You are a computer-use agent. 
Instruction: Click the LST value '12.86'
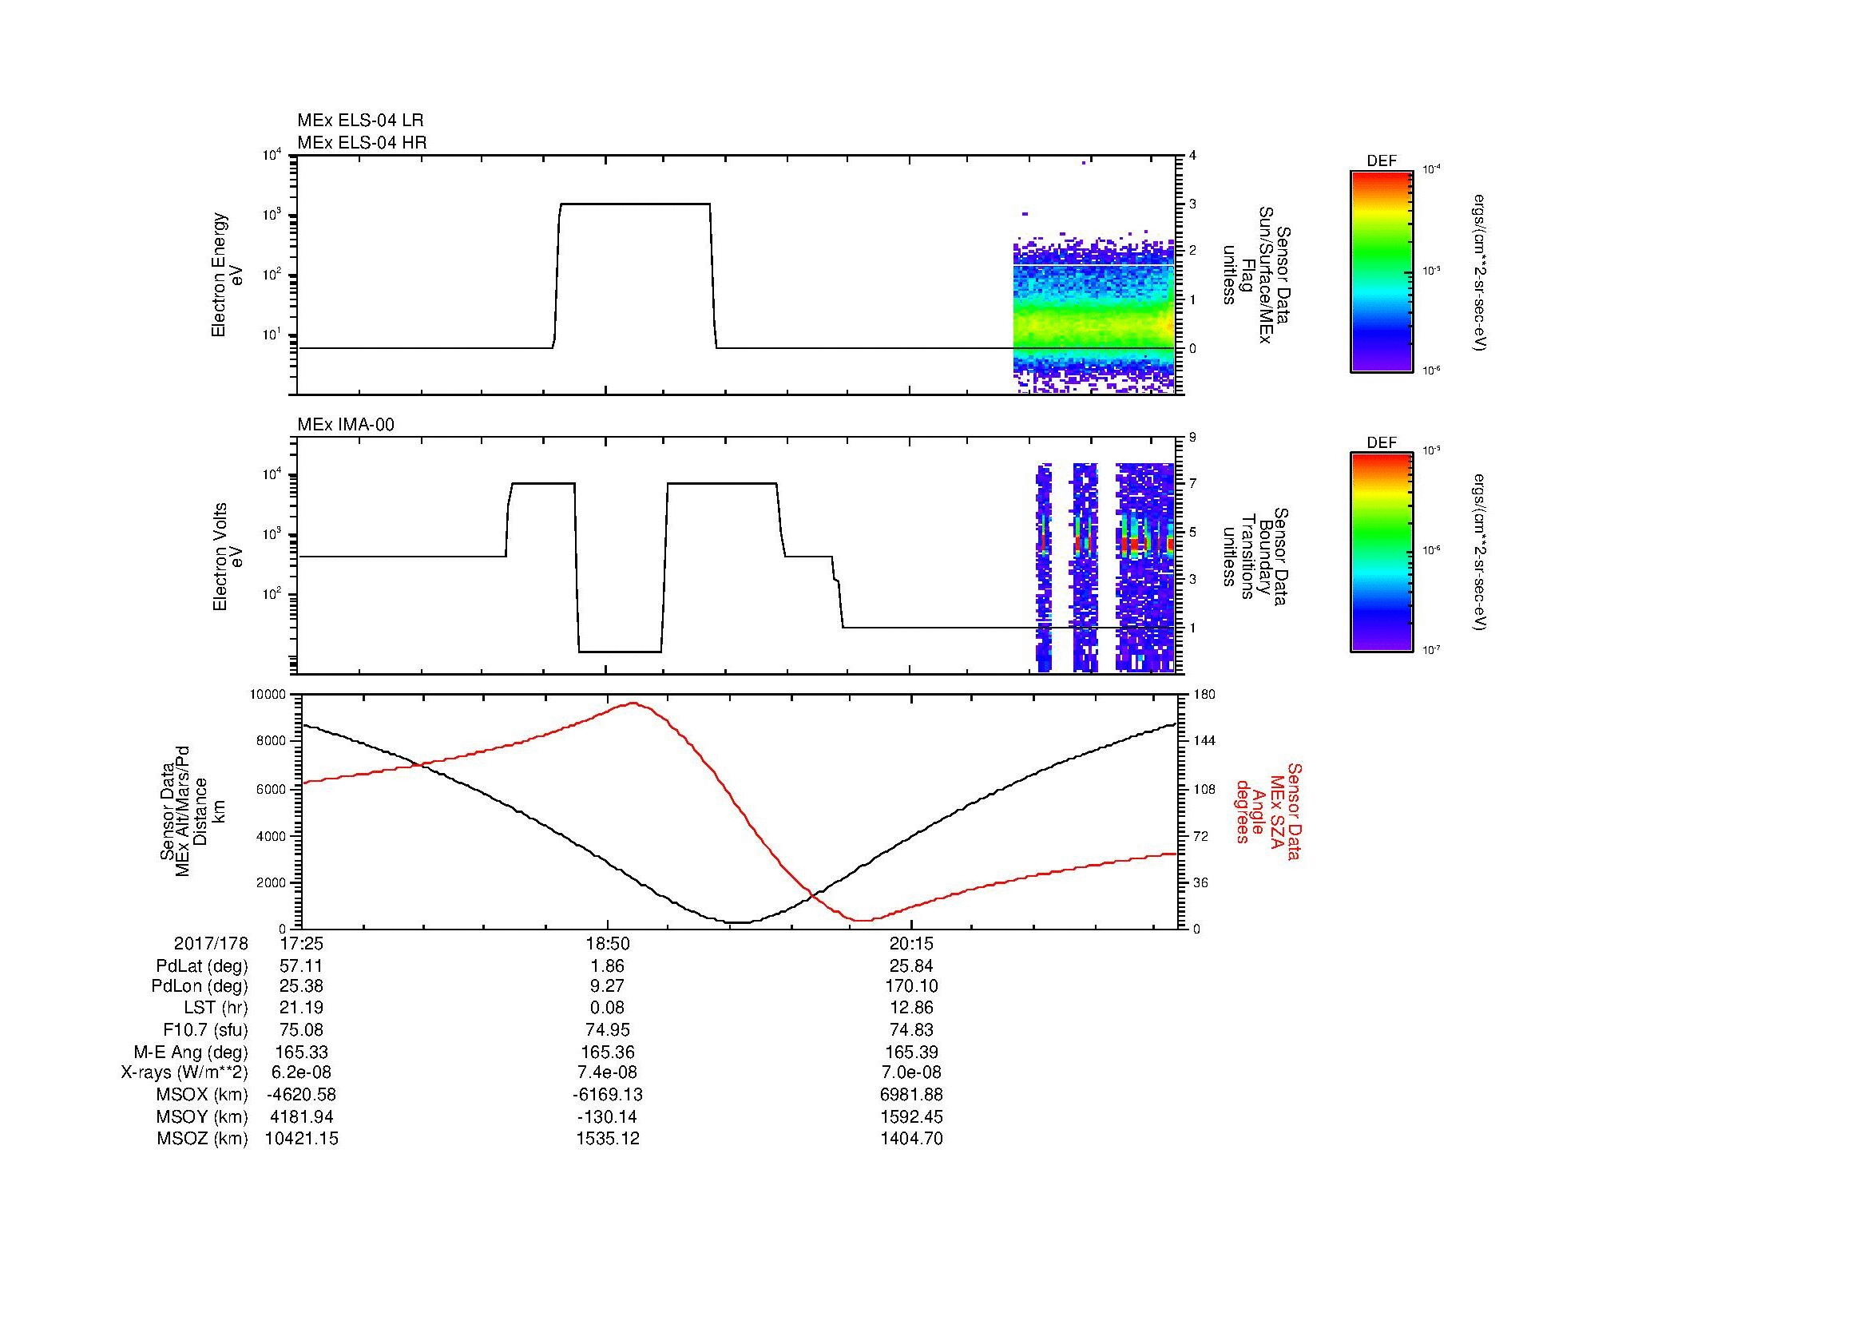(912, 1008)
